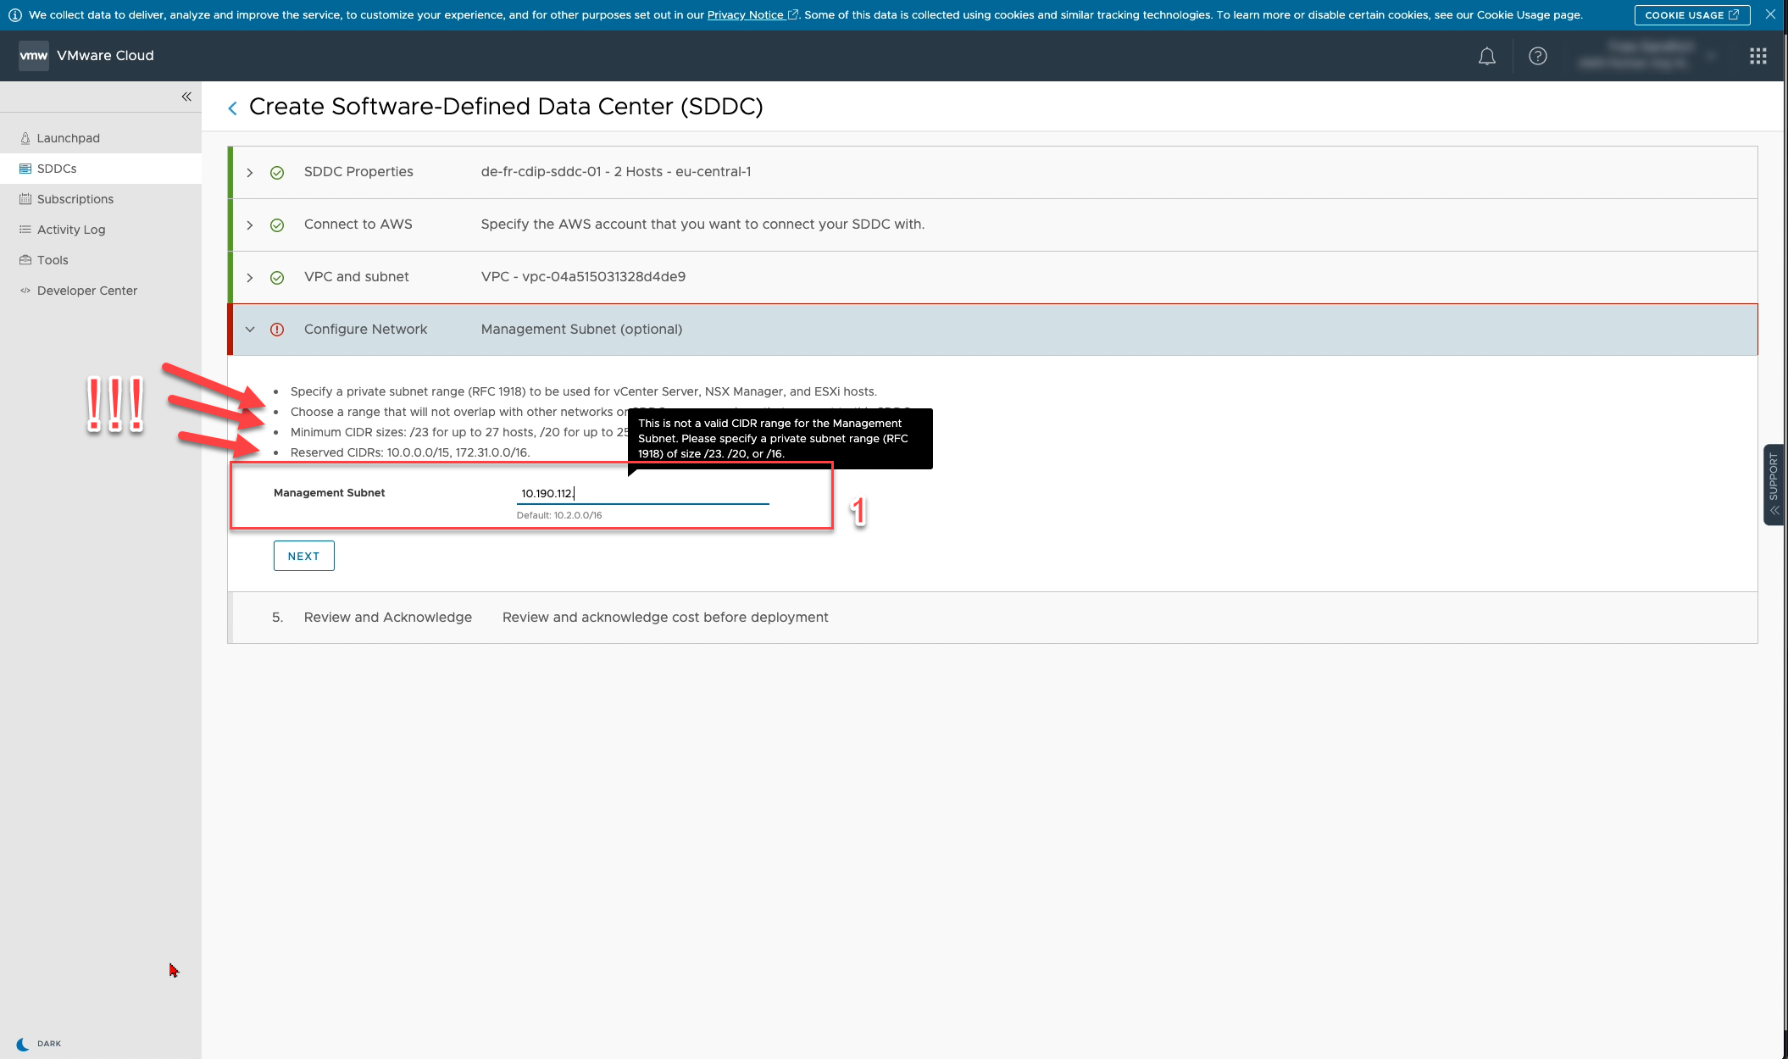
Task: Collapse the left navigation sidebar
Action: 186,97
